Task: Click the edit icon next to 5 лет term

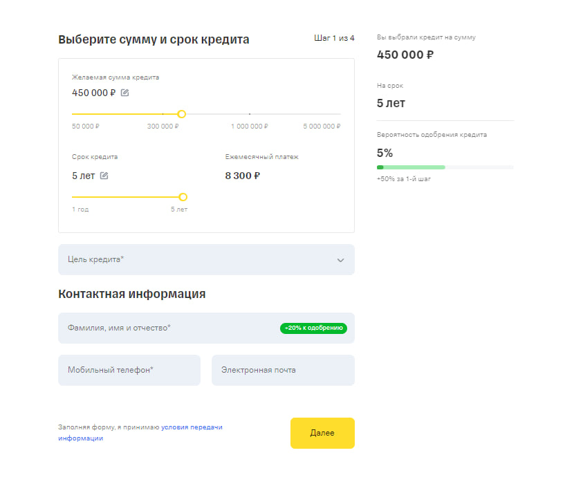Action: [104, 176]
